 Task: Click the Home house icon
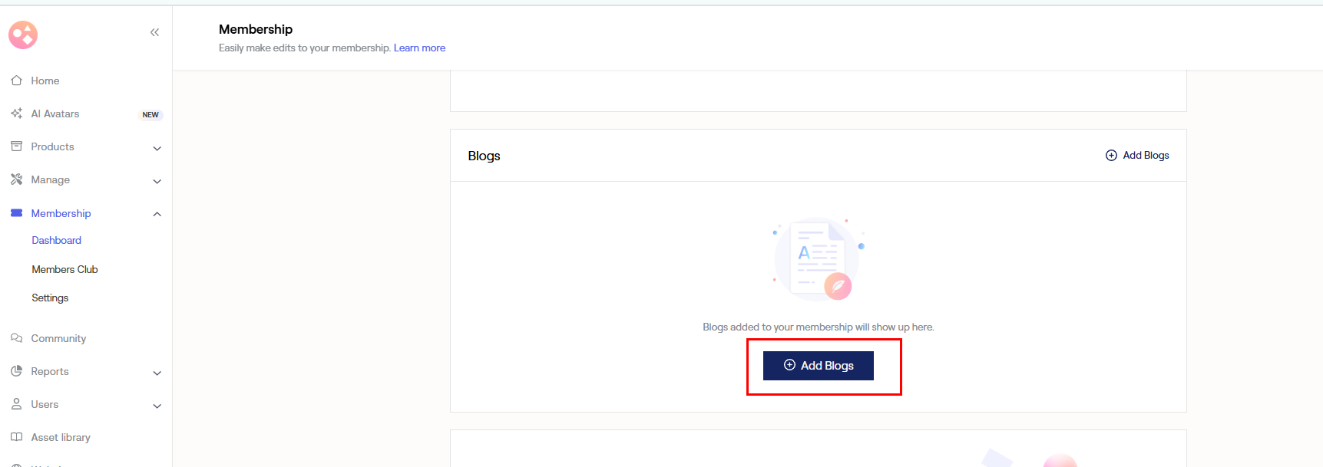16,81
